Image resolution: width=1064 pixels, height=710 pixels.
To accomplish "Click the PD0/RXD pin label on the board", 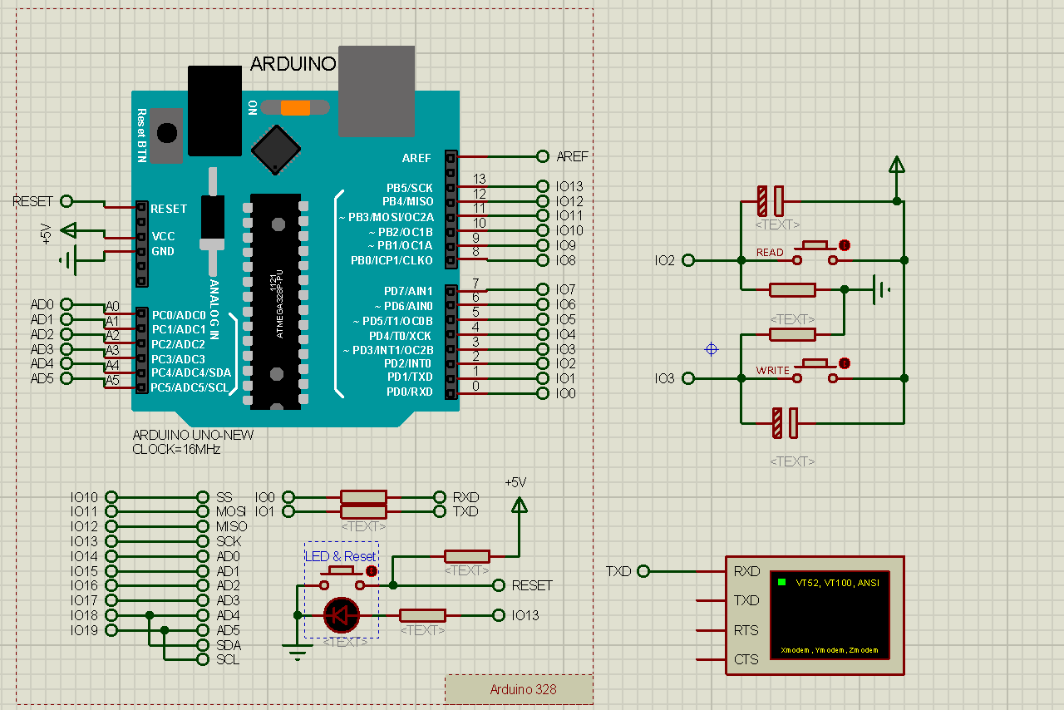I will [x=408, y=392].
